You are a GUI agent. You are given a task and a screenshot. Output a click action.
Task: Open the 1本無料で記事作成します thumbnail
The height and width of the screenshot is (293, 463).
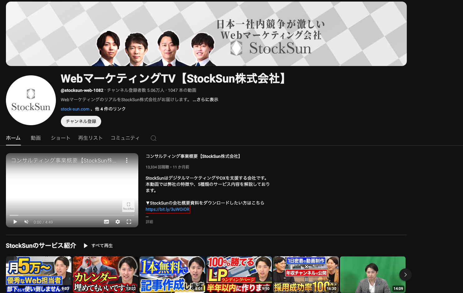pos(172,275)
